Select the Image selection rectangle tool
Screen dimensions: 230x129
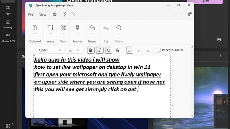coord(50,28)
